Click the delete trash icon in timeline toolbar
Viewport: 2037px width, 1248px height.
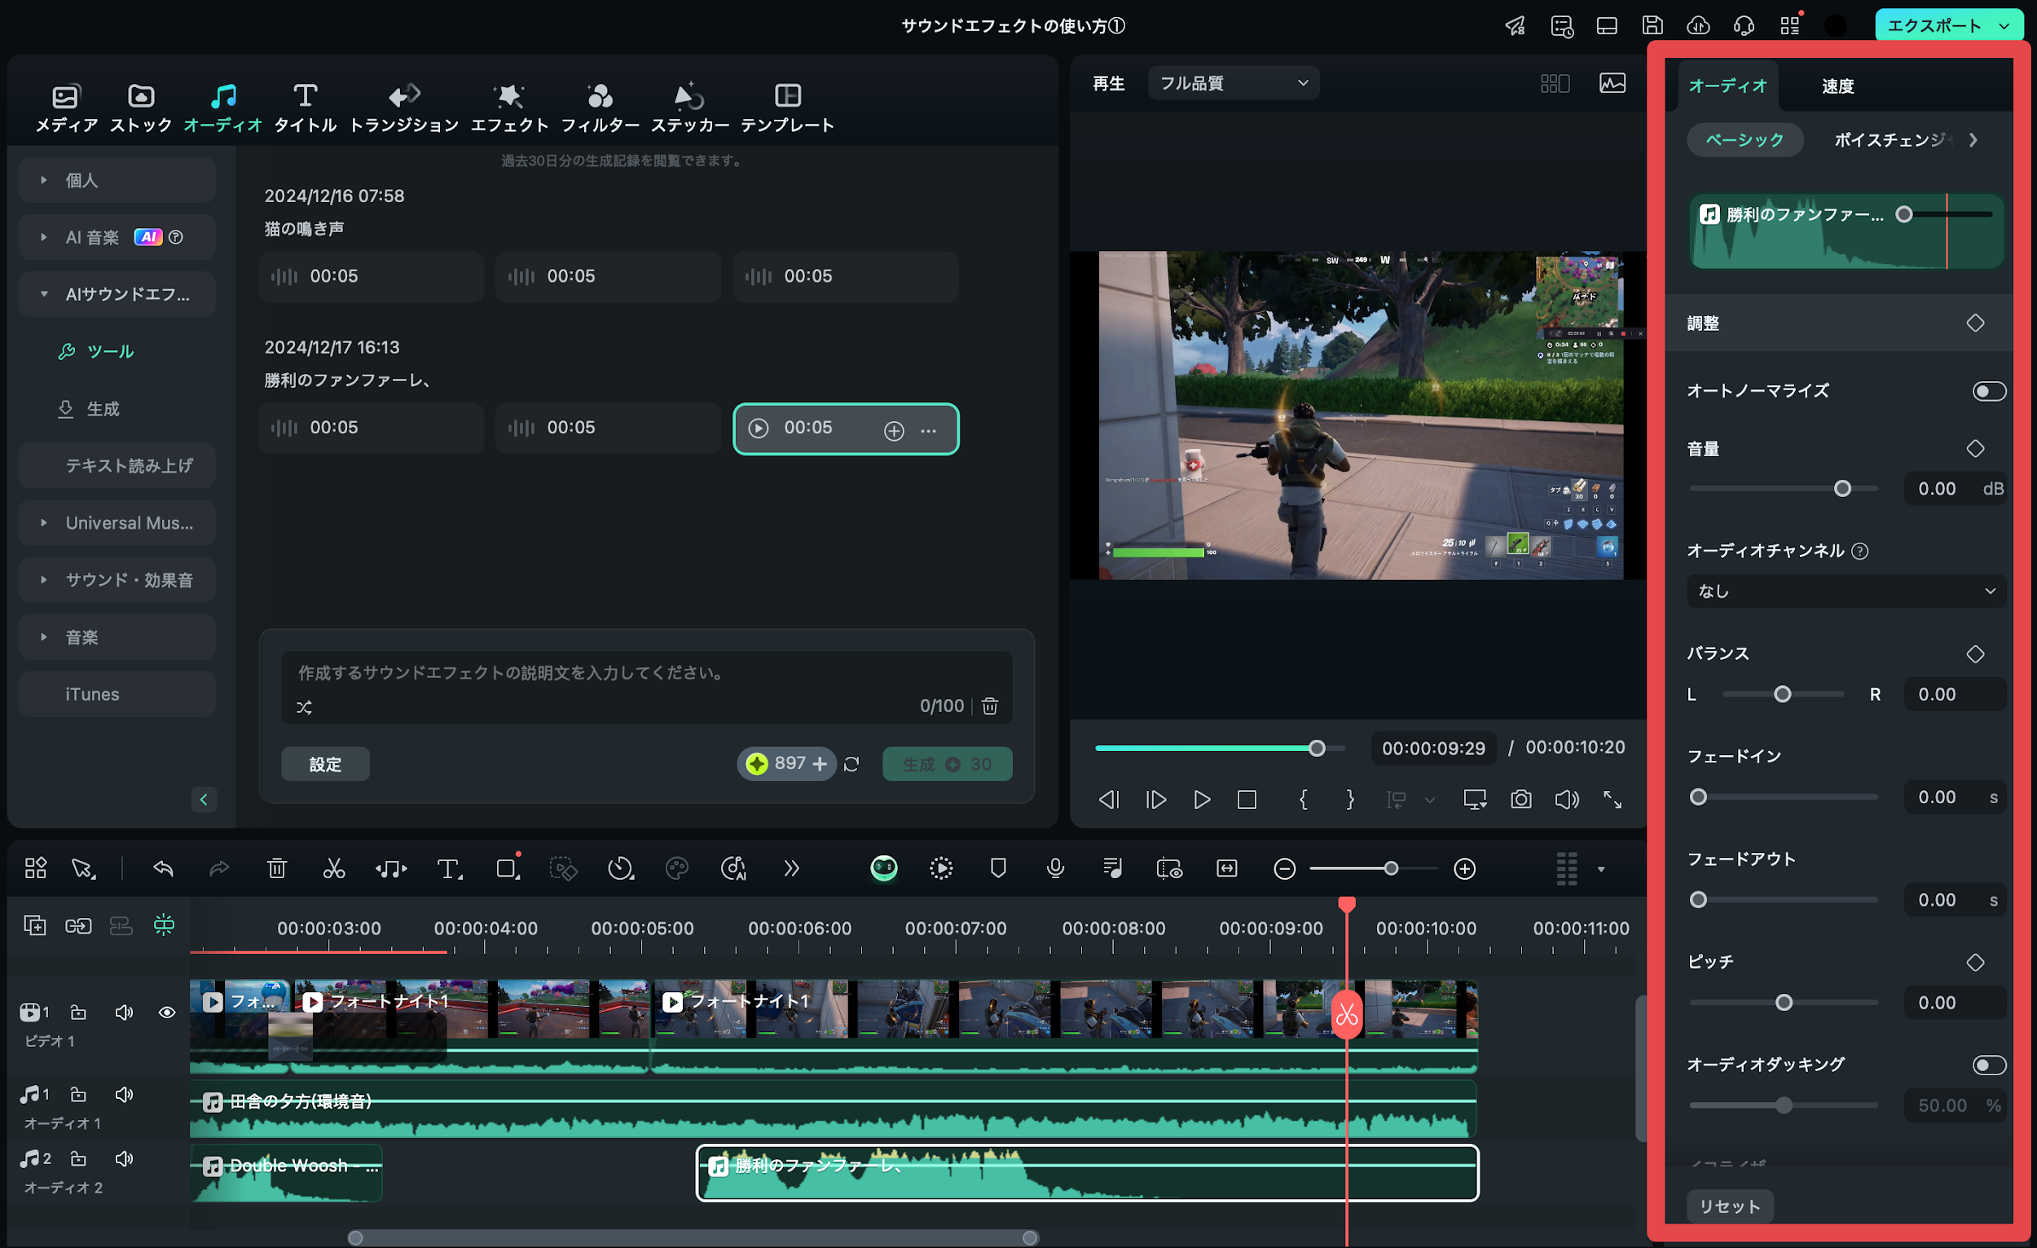click(x=277, y=868)
